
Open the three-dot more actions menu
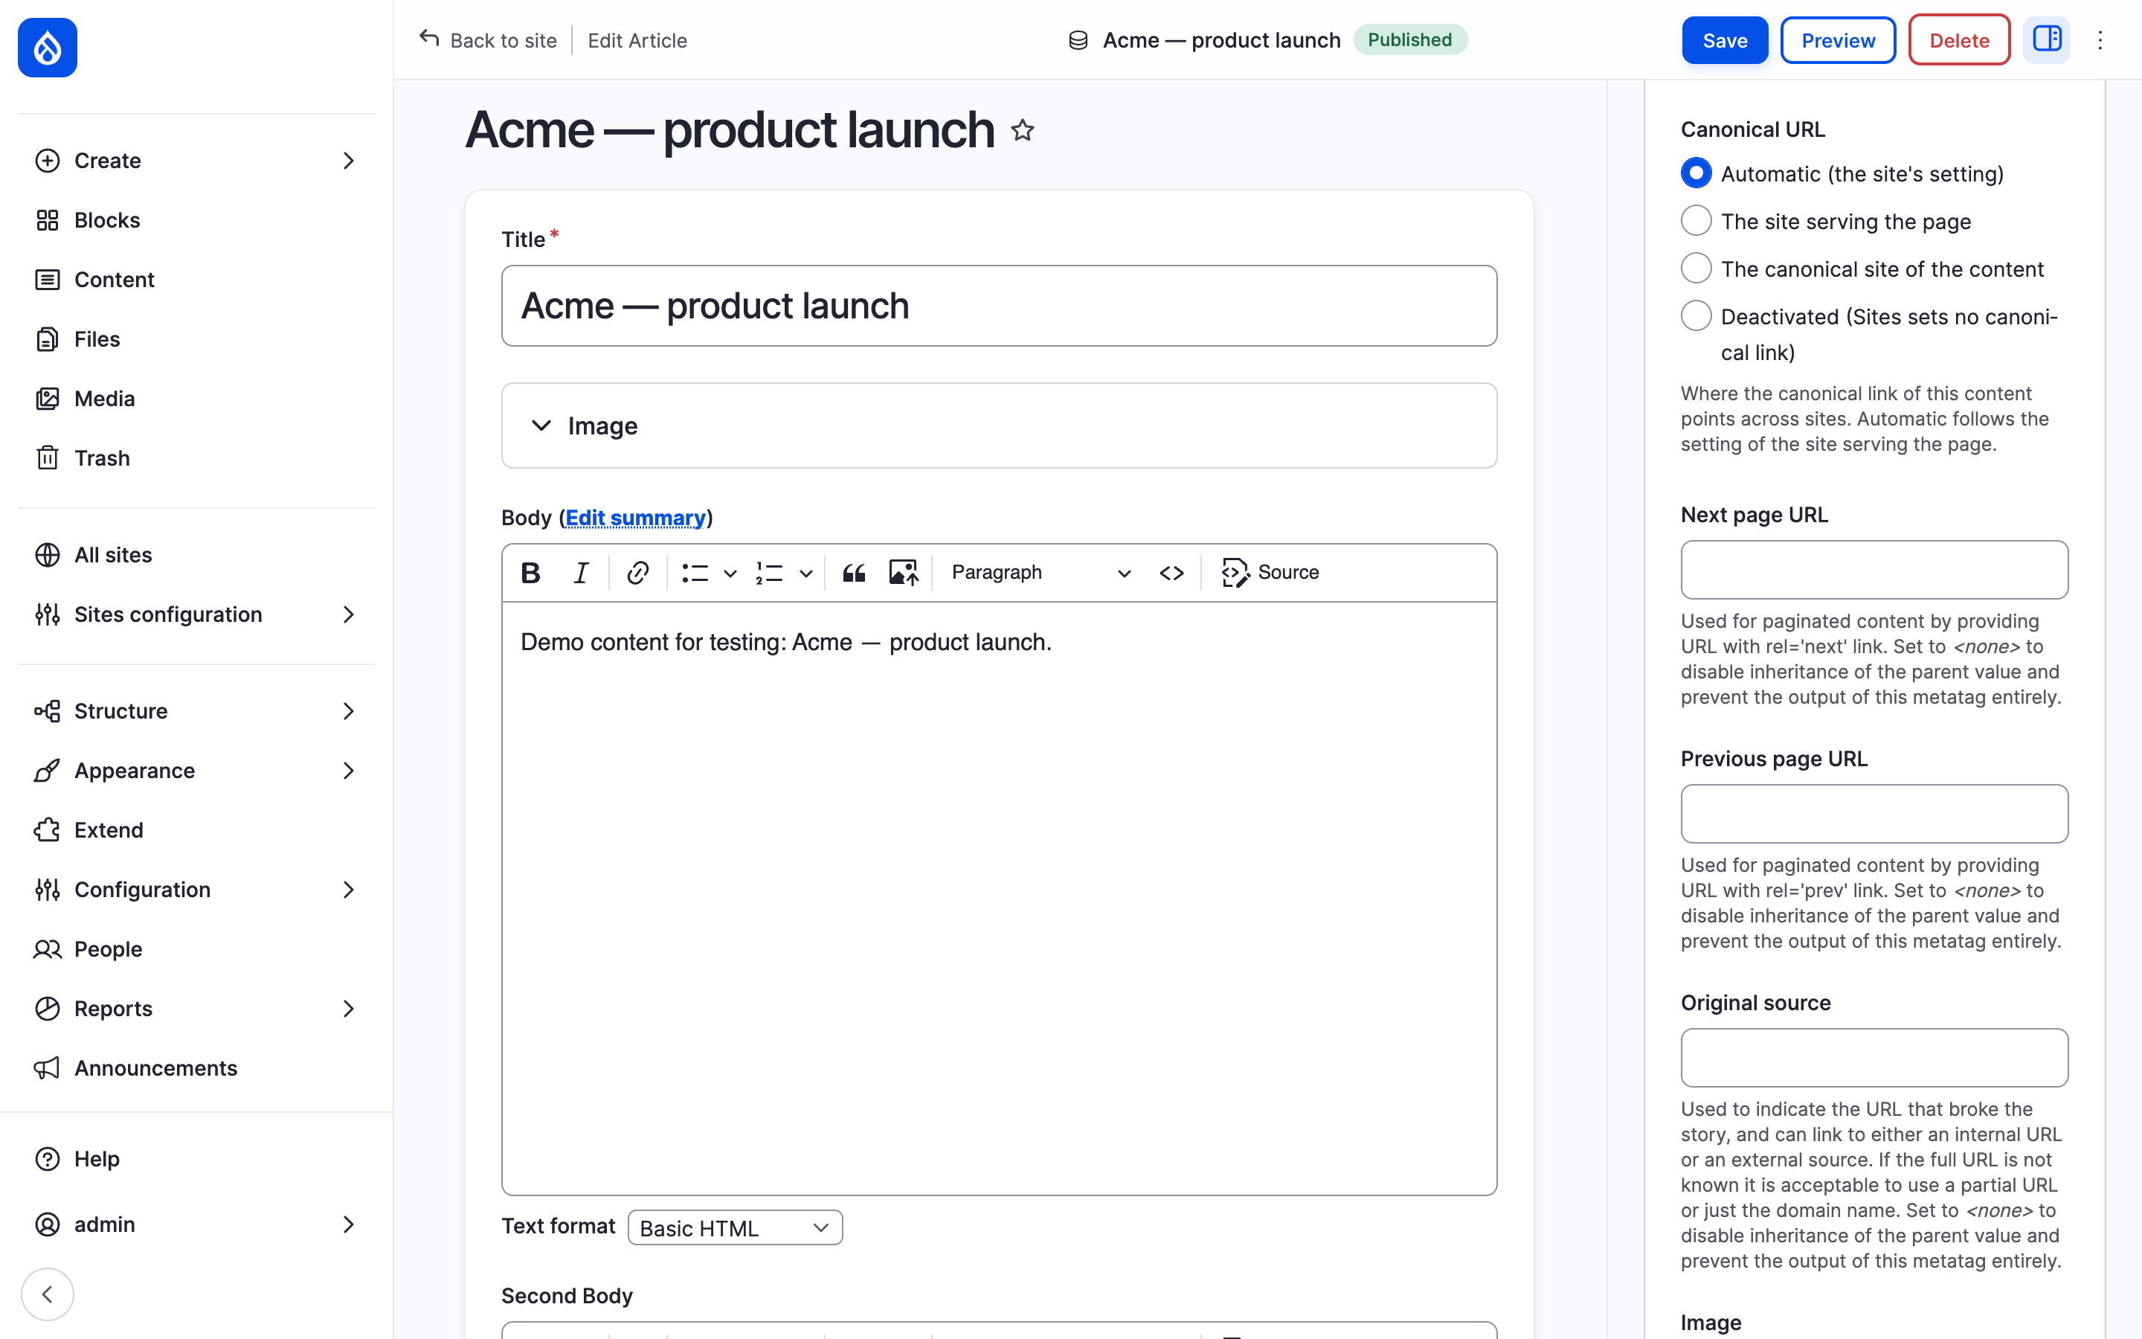(x=2100, y=40)
